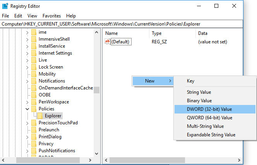Click the Internet Settings folder icon
The image size is (257, 165).
(34, 53)
